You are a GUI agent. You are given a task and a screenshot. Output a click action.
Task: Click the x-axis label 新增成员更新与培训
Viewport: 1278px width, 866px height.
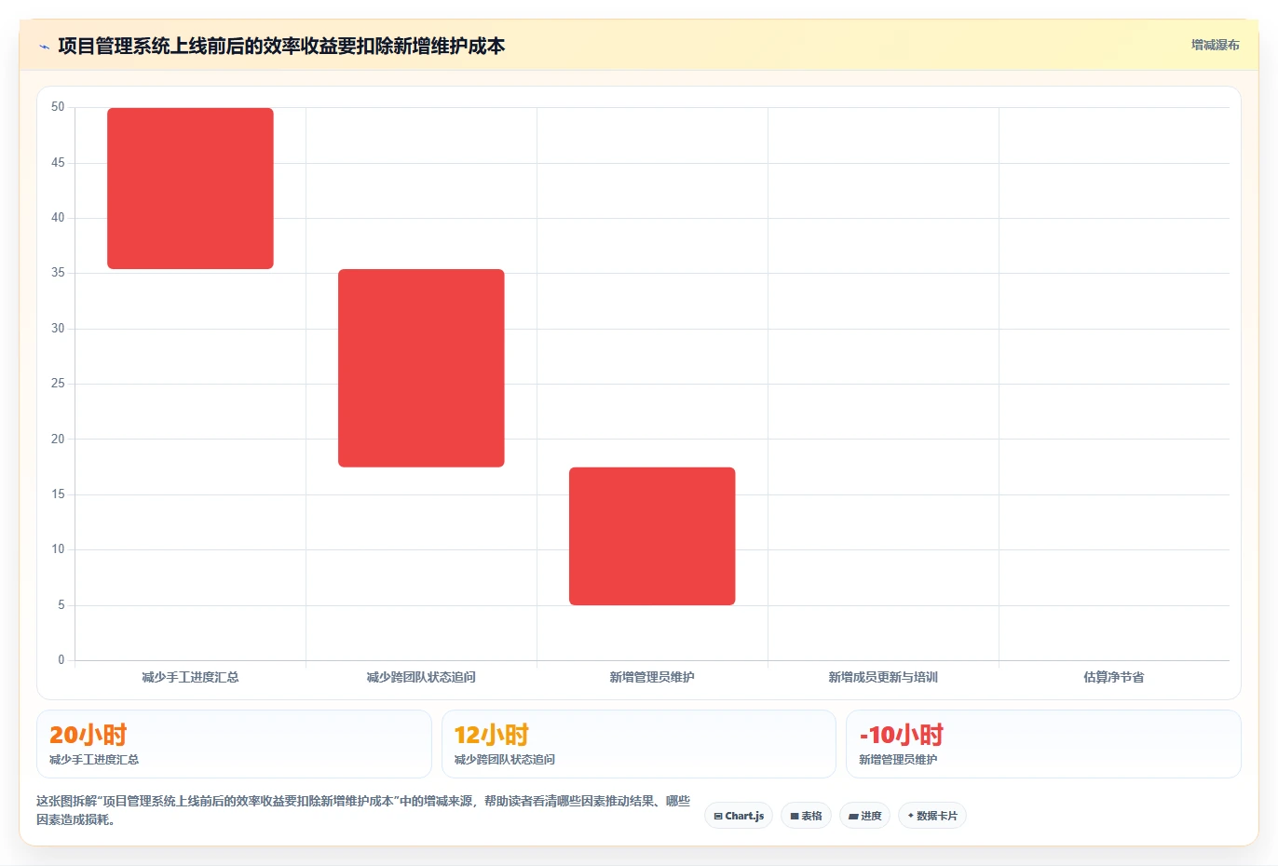click(x=883, y=677)
